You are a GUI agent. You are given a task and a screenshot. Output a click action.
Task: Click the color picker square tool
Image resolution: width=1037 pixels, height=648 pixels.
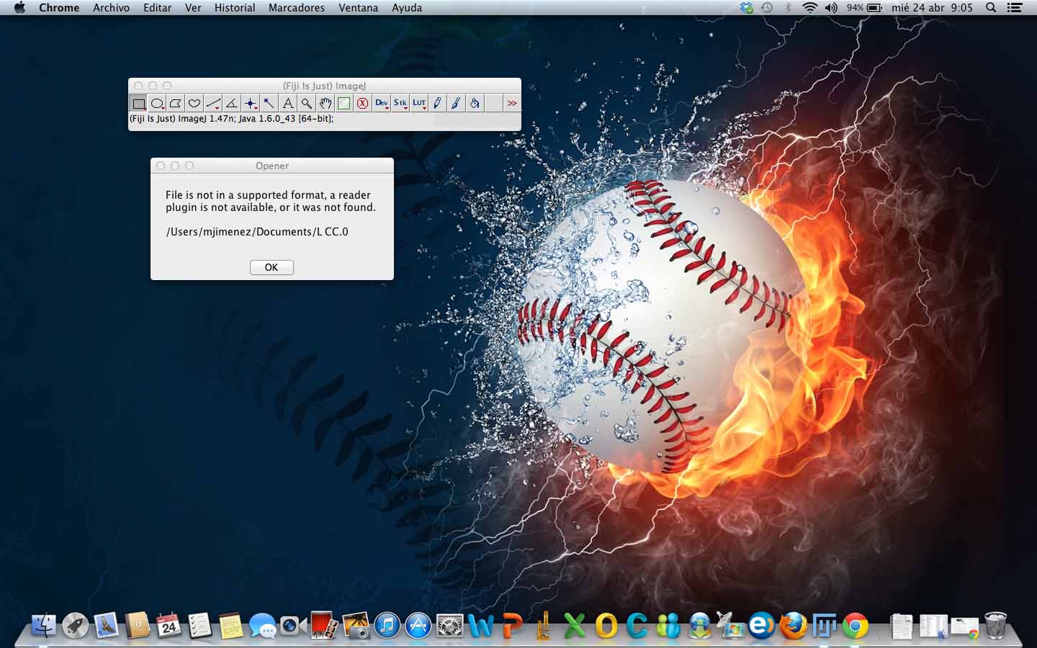tap(344, 104)
